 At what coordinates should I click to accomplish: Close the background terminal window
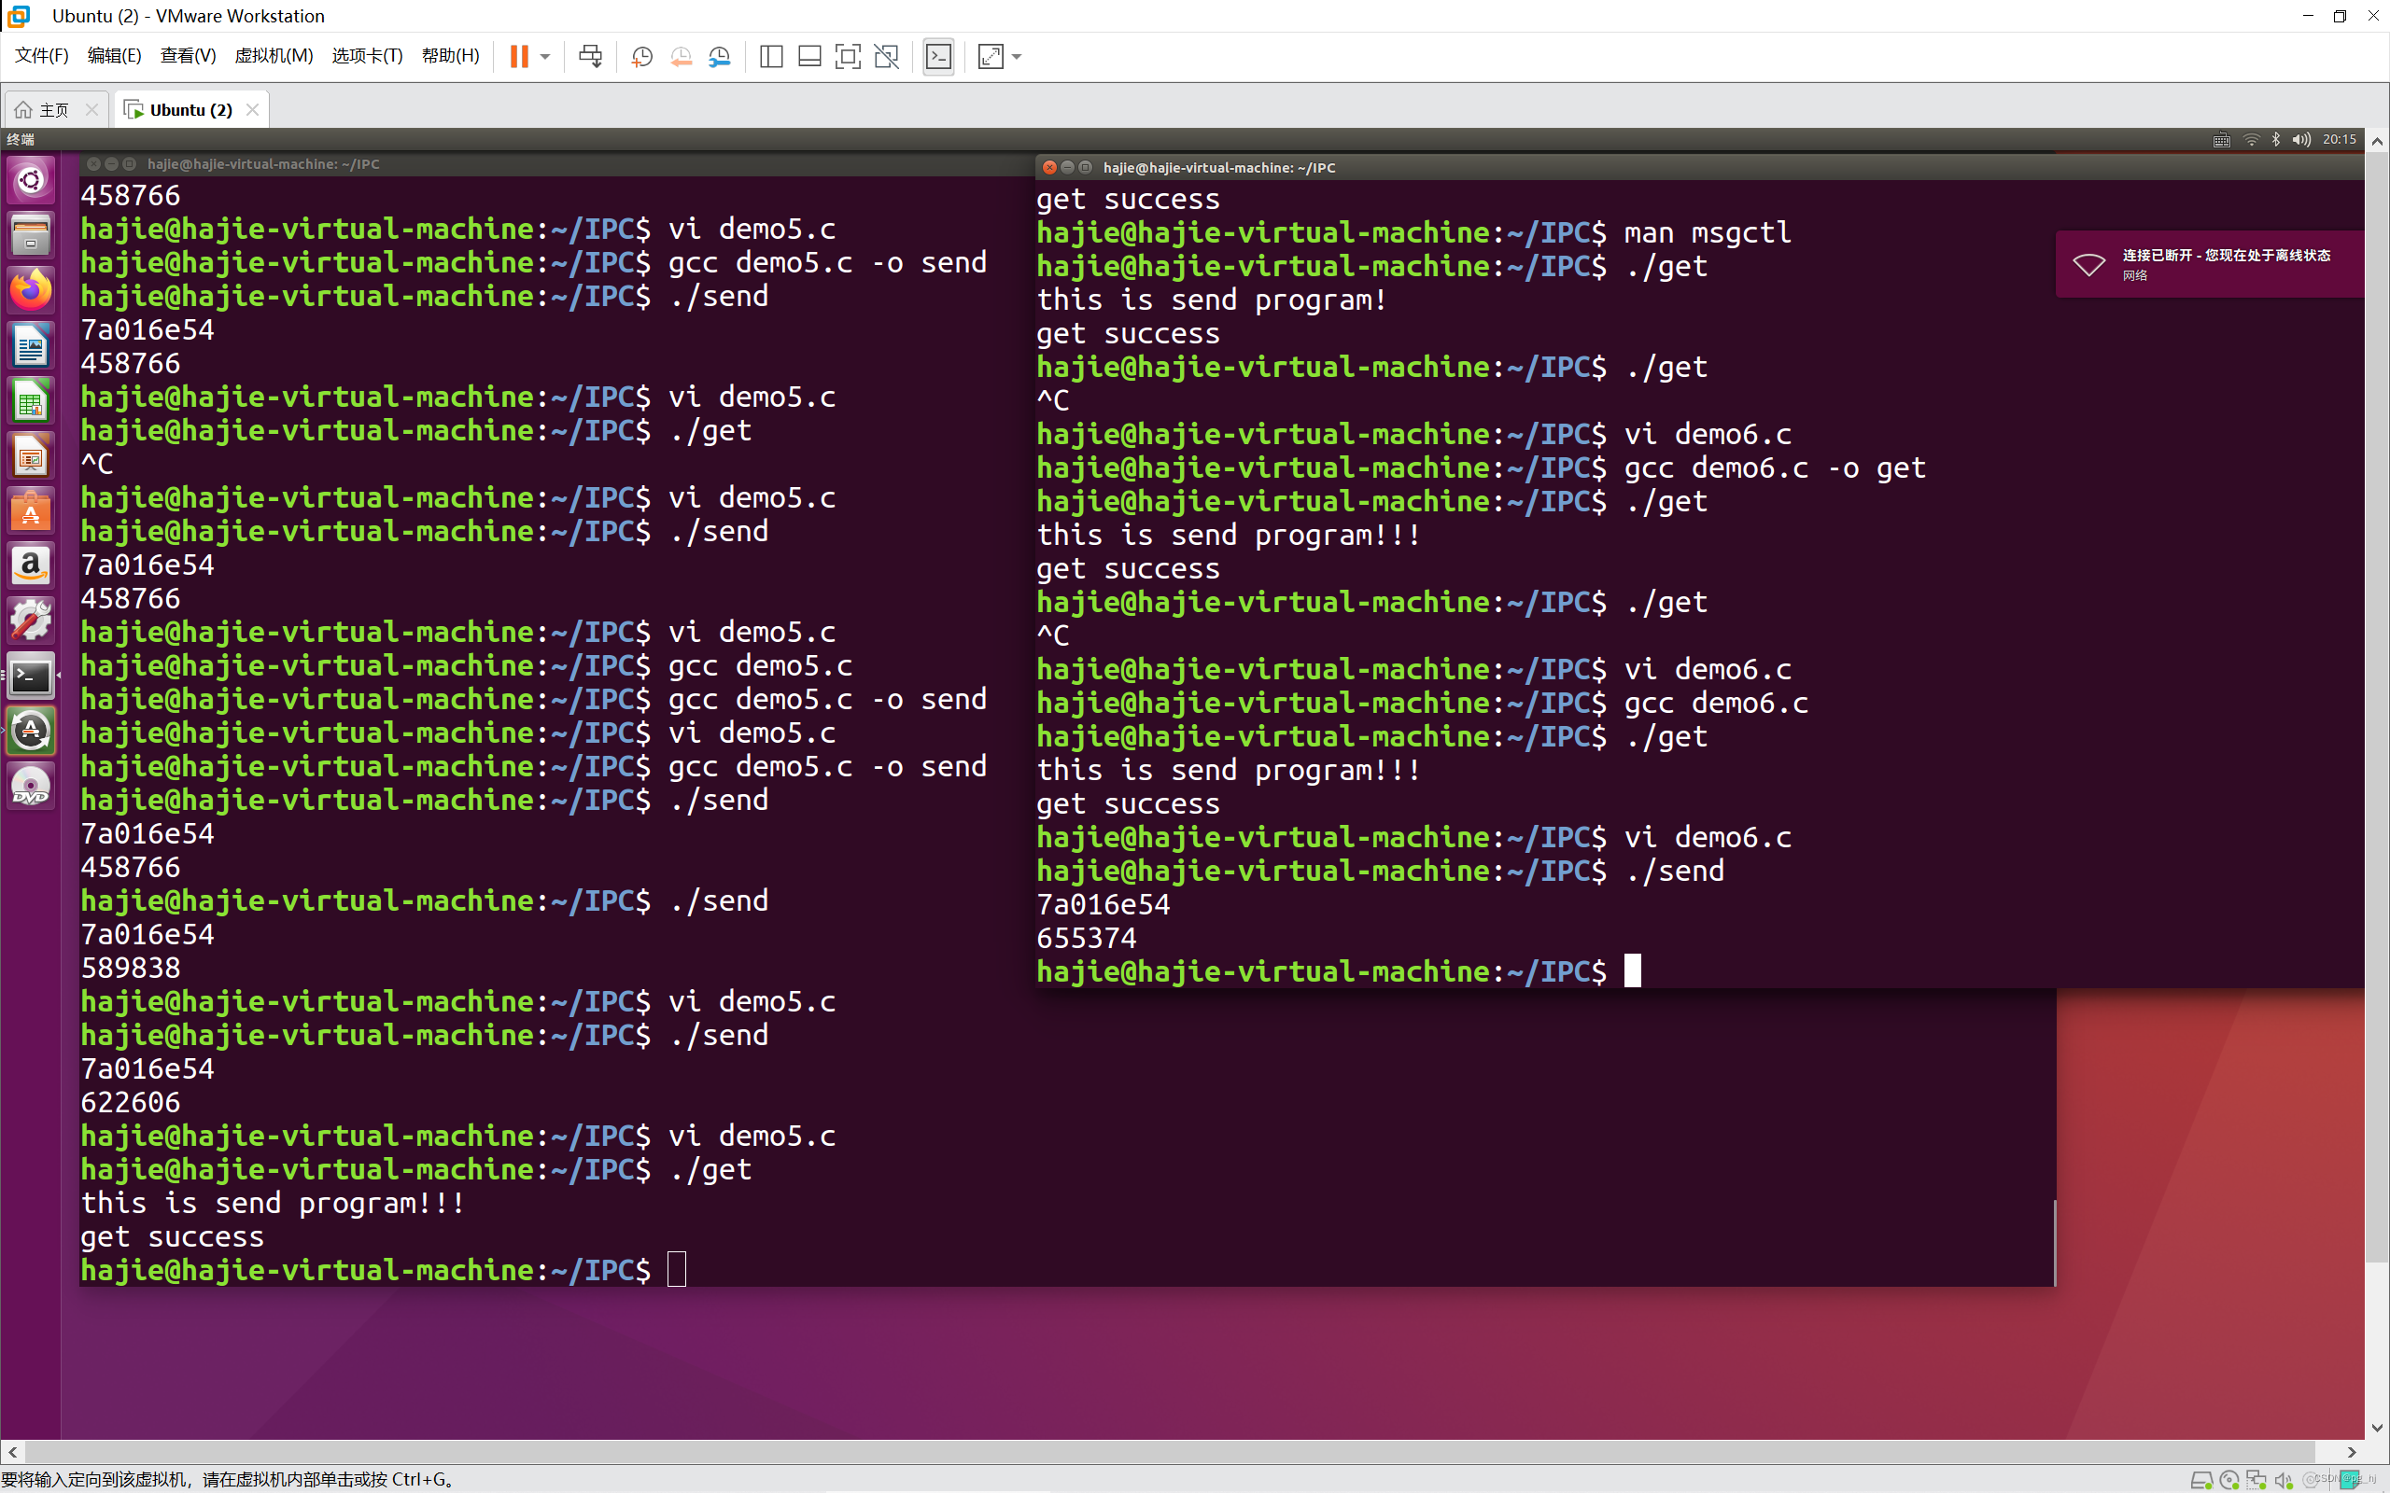pos(93,164)
